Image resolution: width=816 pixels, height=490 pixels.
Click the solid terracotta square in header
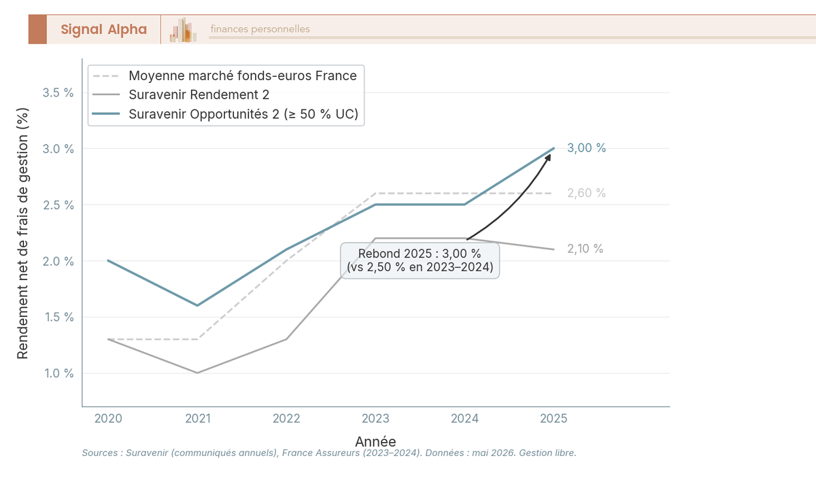[37, 29]
